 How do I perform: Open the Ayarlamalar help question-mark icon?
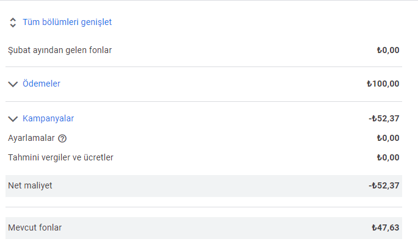(x=62, y=138)
